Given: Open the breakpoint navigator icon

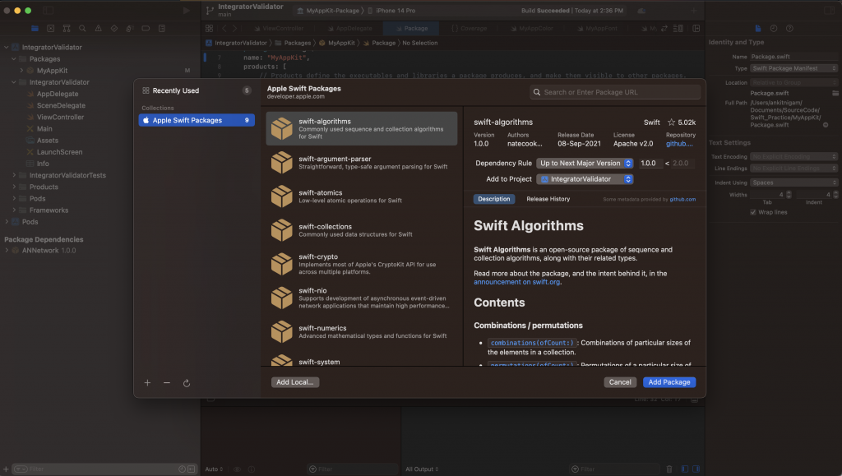Looking at the screenshot, I should tap(146, 29).
